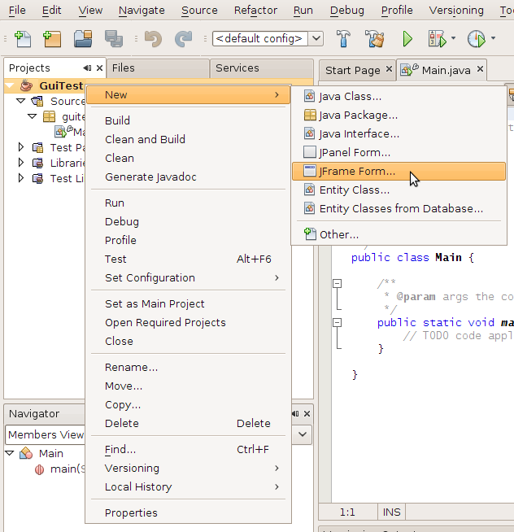The image size is (514, 532).
Task: Close the Navigator panel
Action: pyautogui.click(x=307, y=413)
